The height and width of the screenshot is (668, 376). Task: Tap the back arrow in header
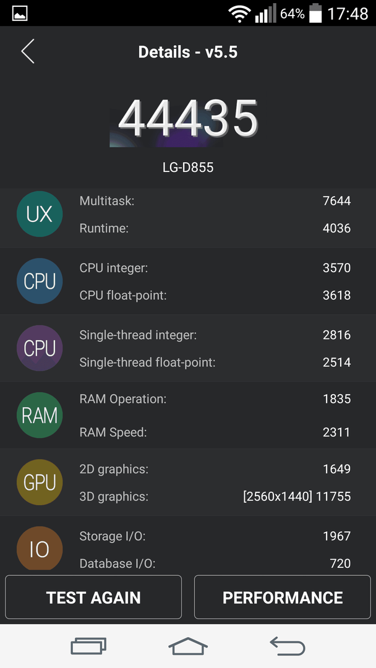pyautogui.click(x=28, y=51)
